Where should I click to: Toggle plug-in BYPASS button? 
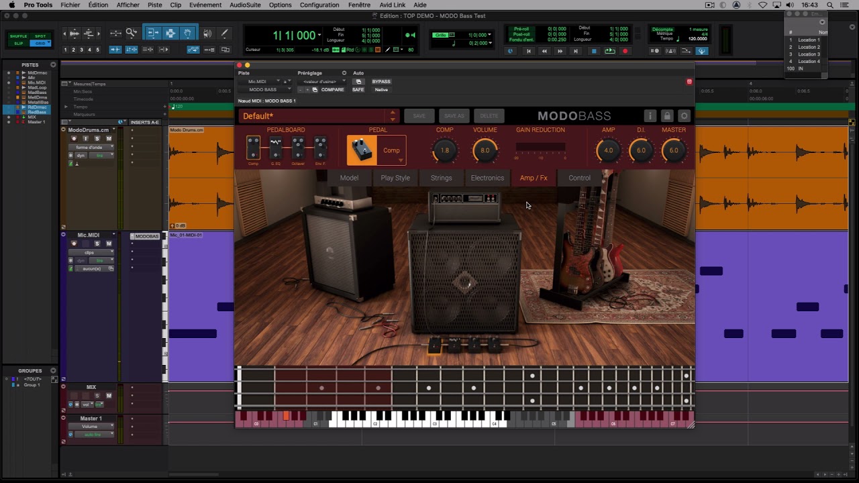click(x=381, y=82)
